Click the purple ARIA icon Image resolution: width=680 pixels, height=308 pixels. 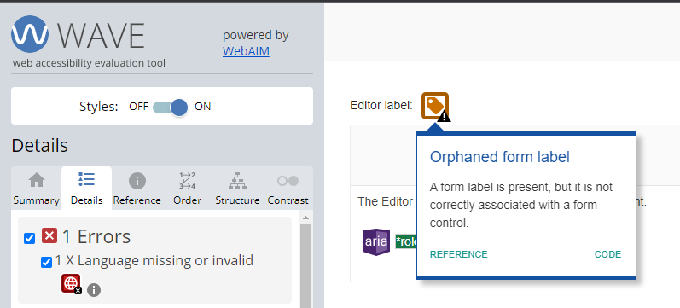tap(376, 241)
